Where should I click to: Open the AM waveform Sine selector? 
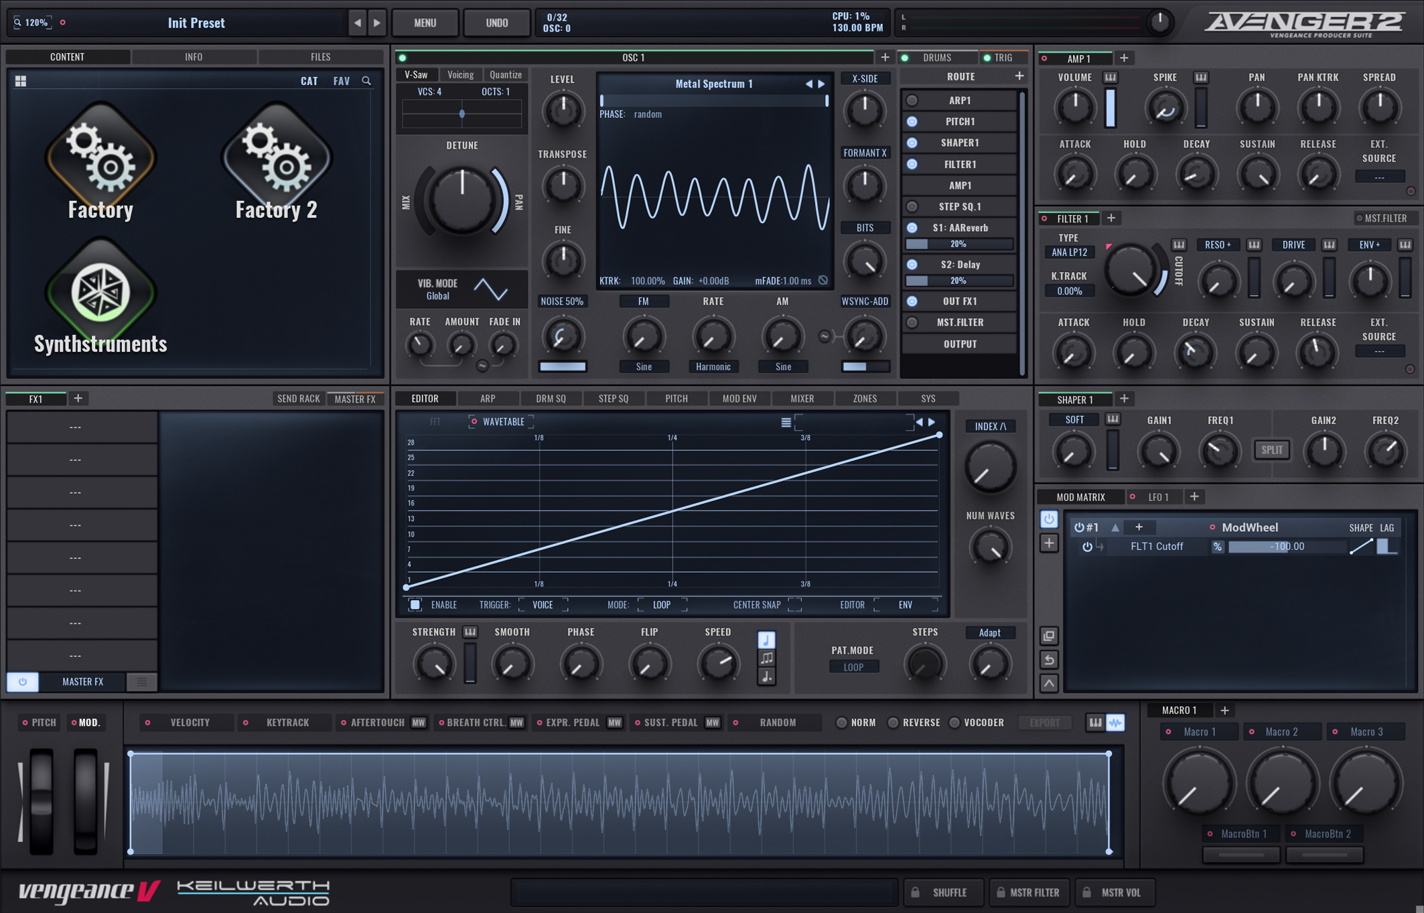coord(783,366)
